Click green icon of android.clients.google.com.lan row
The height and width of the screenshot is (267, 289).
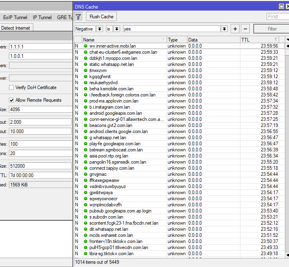[86, 131]
